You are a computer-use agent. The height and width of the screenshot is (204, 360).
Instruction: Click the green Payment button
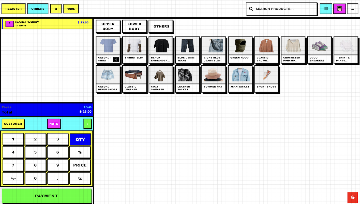point(47,196)
